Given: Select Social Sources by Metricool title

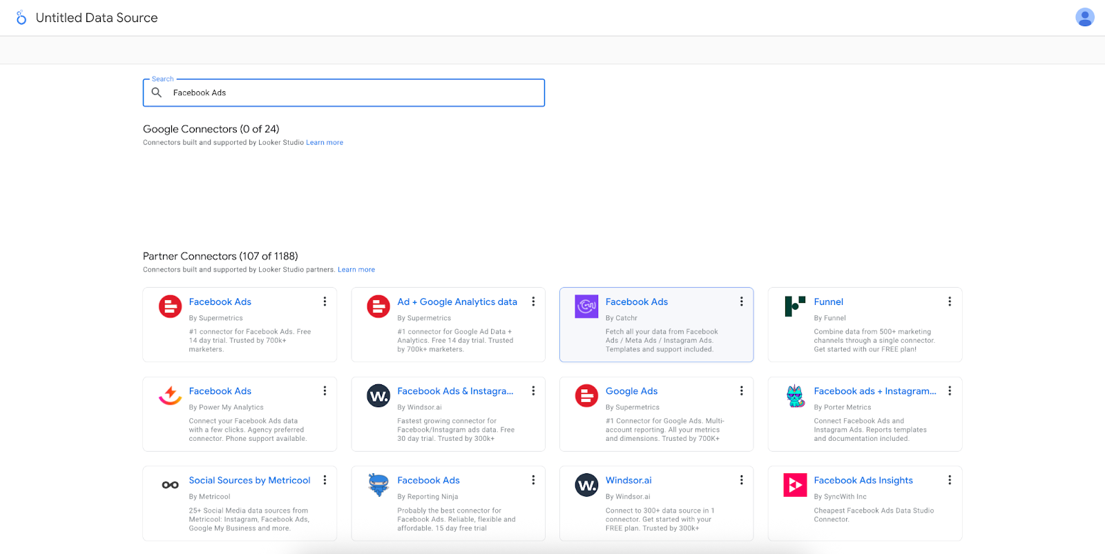Looking at the screenshot, I should coord(249,480).
